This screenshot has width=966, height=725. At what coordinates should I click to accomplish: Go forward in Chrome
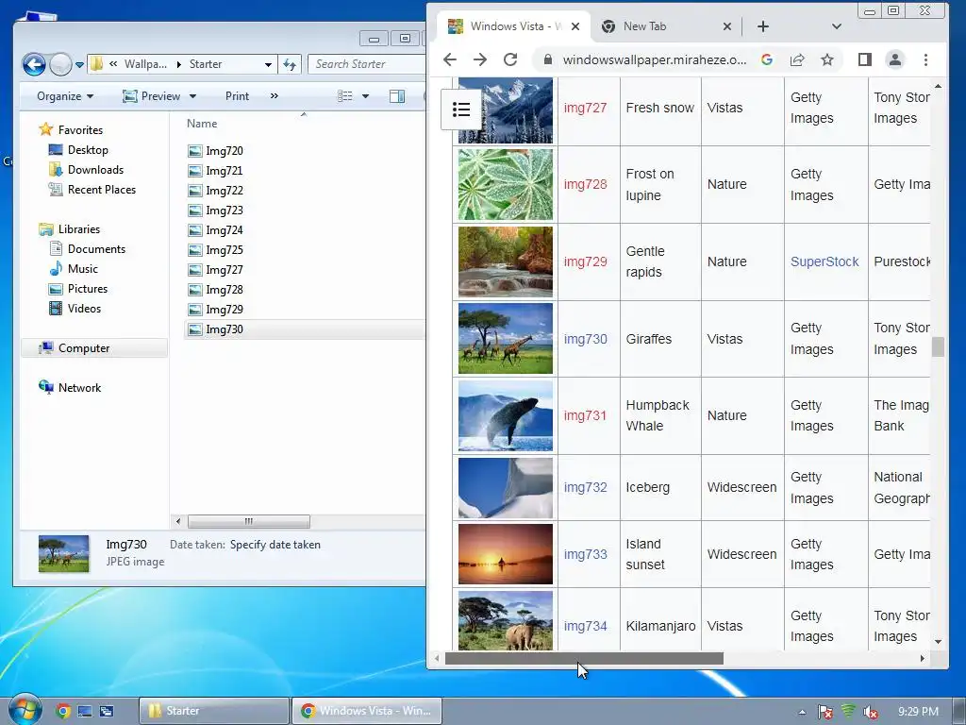coord(480,59)
